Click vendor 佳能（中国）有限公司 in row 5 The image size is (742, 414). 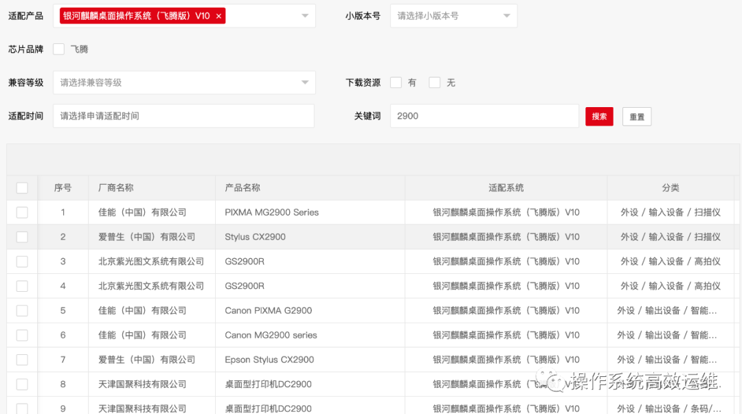point(142,311)
